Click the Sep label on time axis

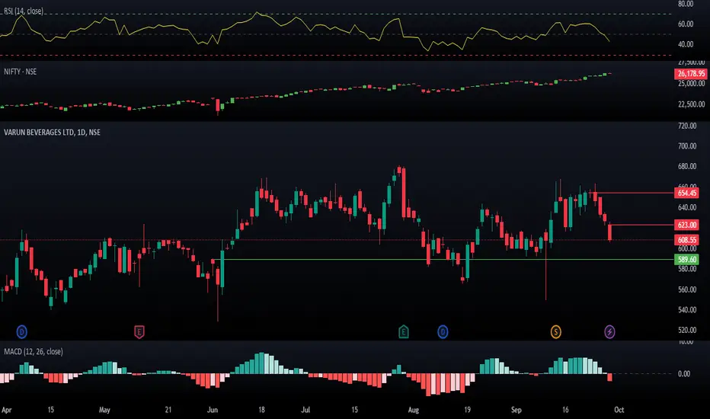coord(517,410)
